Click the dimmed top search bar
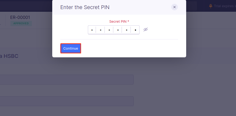236x116 pixels. [x=191, y=6]
